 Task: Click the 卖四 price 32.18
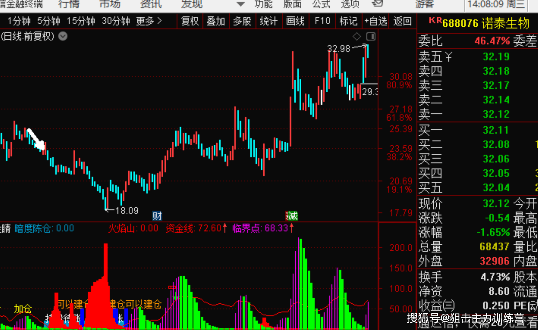click(x=496, y=71)
